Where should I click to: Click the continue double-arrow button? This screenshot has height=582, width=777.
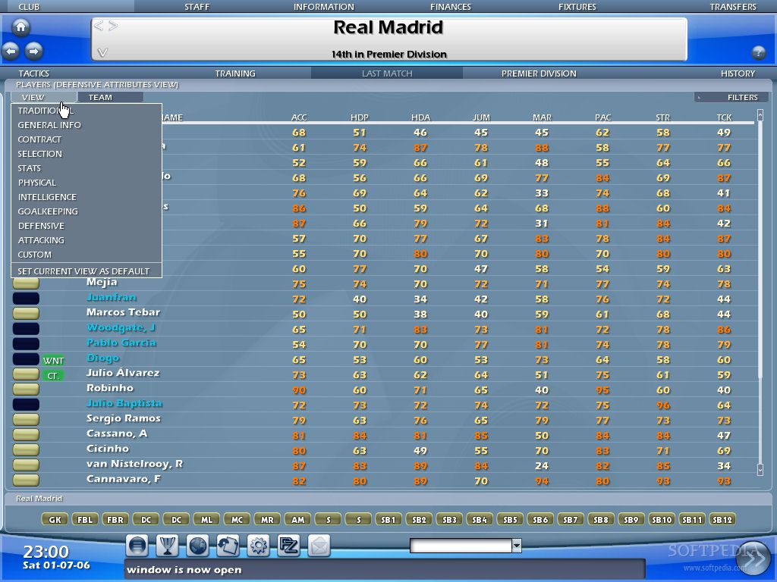point(754,559)
